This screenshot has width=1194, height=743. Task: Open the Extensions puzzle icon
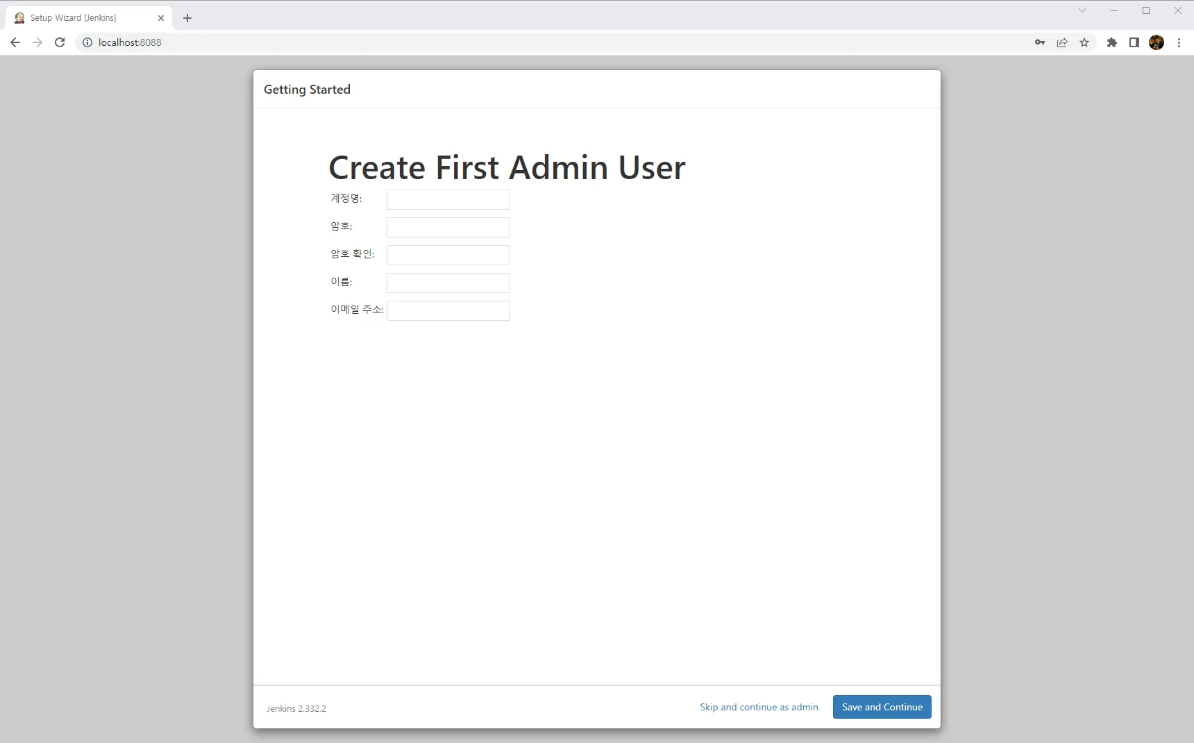1112,42
